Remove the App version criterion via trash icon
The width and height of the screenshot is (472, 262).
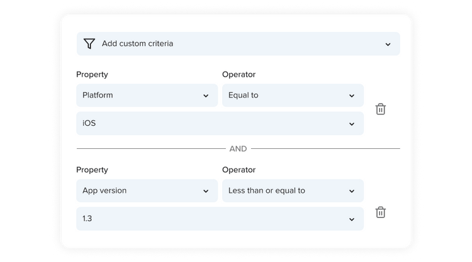(380, 212)
